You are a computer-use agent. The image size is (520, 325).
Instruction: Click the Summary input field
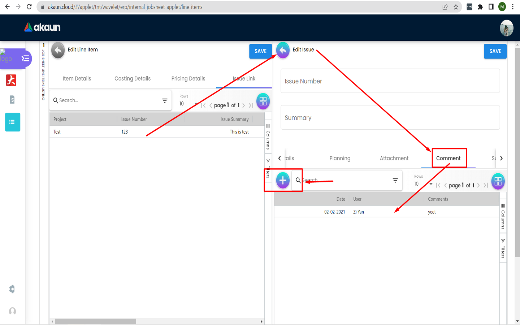(x=390, y=118)
